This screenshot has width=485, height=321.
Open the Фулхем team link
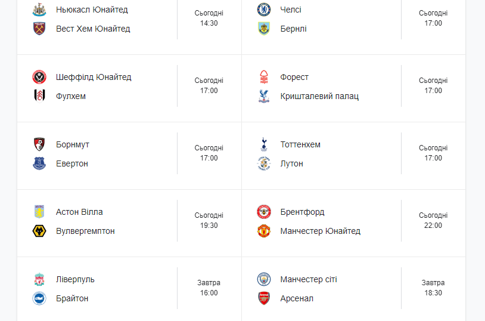tap(71, 96)
